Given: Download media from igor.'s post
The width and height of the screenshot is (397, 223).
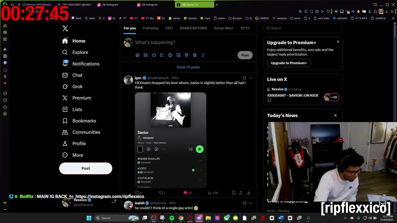Looking at the screenshot, I should [x=248, y=193].
